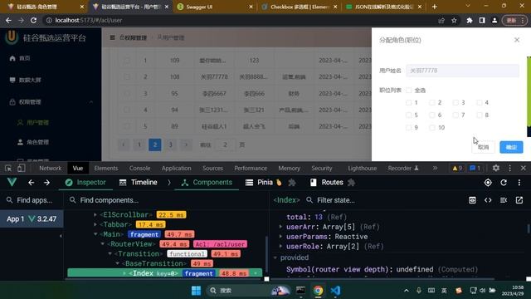Click scroll to component icon
The image size is (531, 299).
[x=472, y=200]
